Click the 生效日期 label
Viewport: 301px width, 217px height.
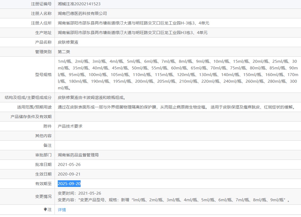tap(43, 174)
